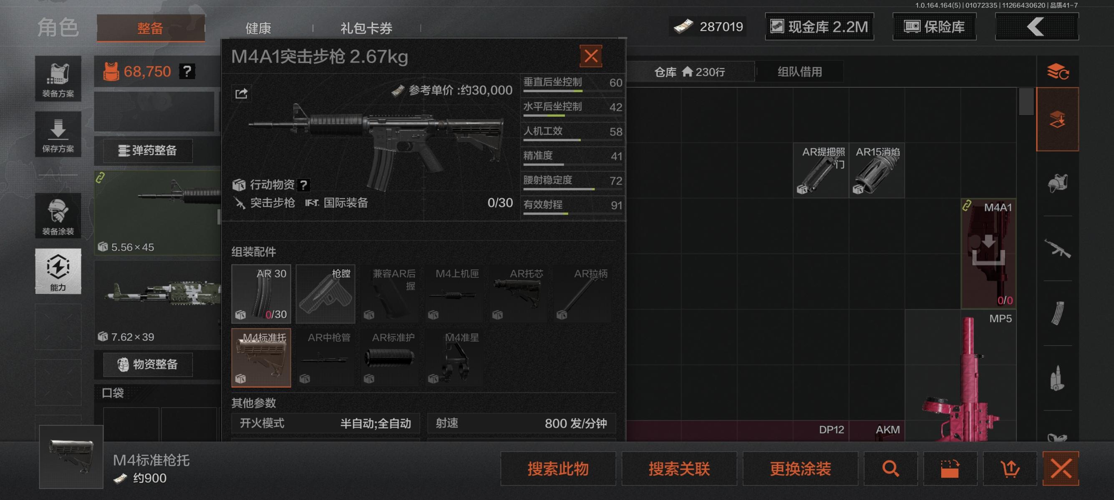Click the 保存方案 save icon
1114x500 pixels.
click(x=58, y=134)
